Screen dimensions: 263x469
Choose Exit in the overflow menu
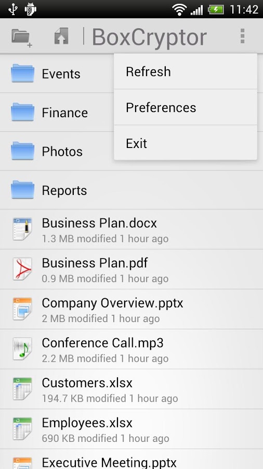(x=186, y=143)
